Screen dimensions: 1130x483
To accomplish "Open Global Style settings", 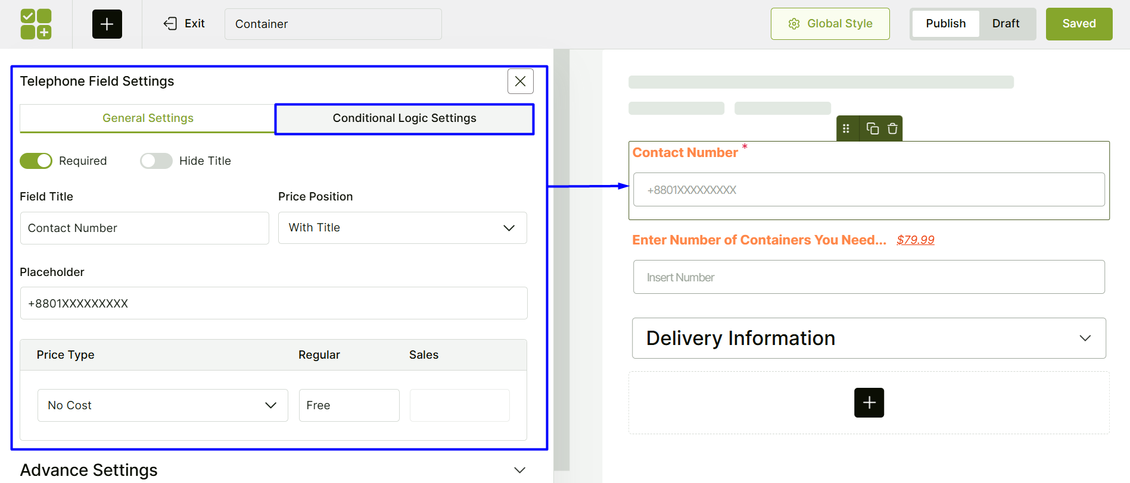I will point(830,24).
